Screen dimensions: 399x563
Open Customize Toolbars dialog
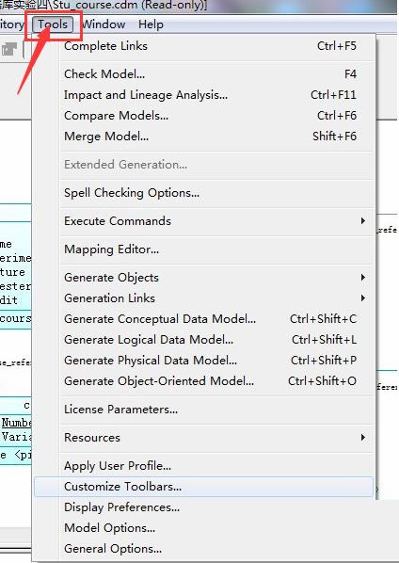(x=204, y=487)
